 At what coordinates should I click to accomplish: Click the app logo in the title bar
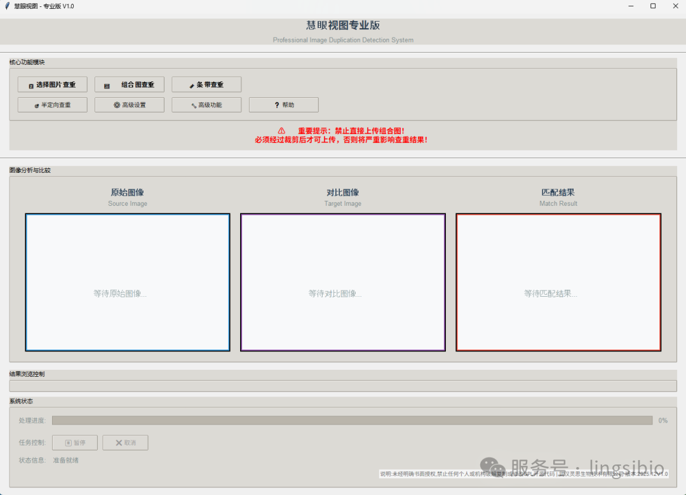click(8, 6)
